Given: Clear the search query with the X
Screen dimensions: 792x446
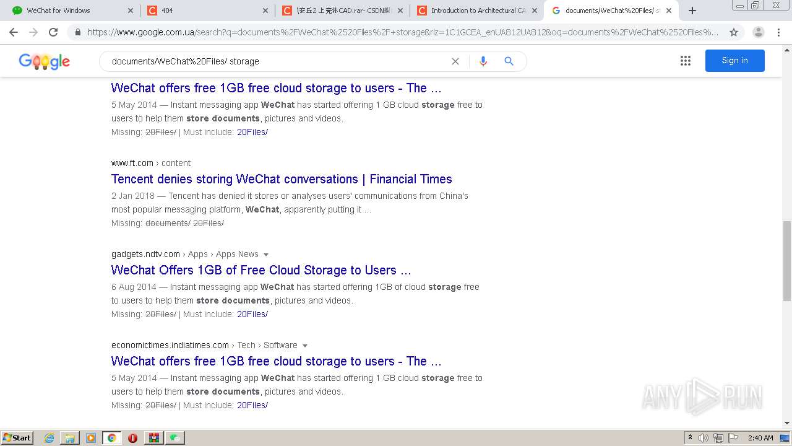Looking at the screenshot, I should [455, 61].
